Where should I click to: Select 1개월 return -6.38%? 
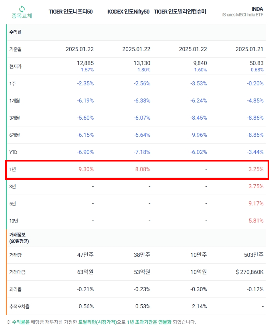pyautogui.click(x=142, y=101)
